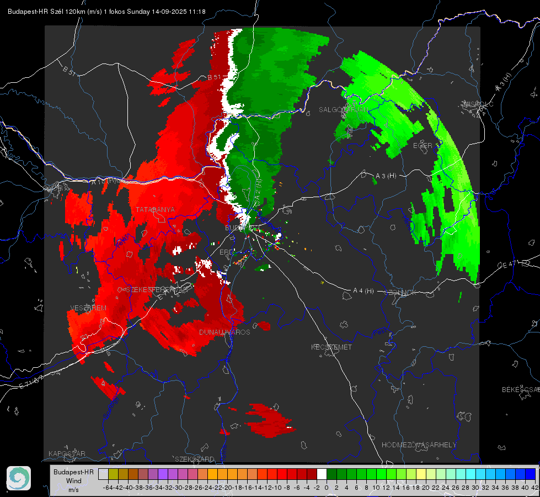This screenshot has width=540, height=497.
Task: Click the DUNAUJVAROS city label
Action: click(224, 332)
